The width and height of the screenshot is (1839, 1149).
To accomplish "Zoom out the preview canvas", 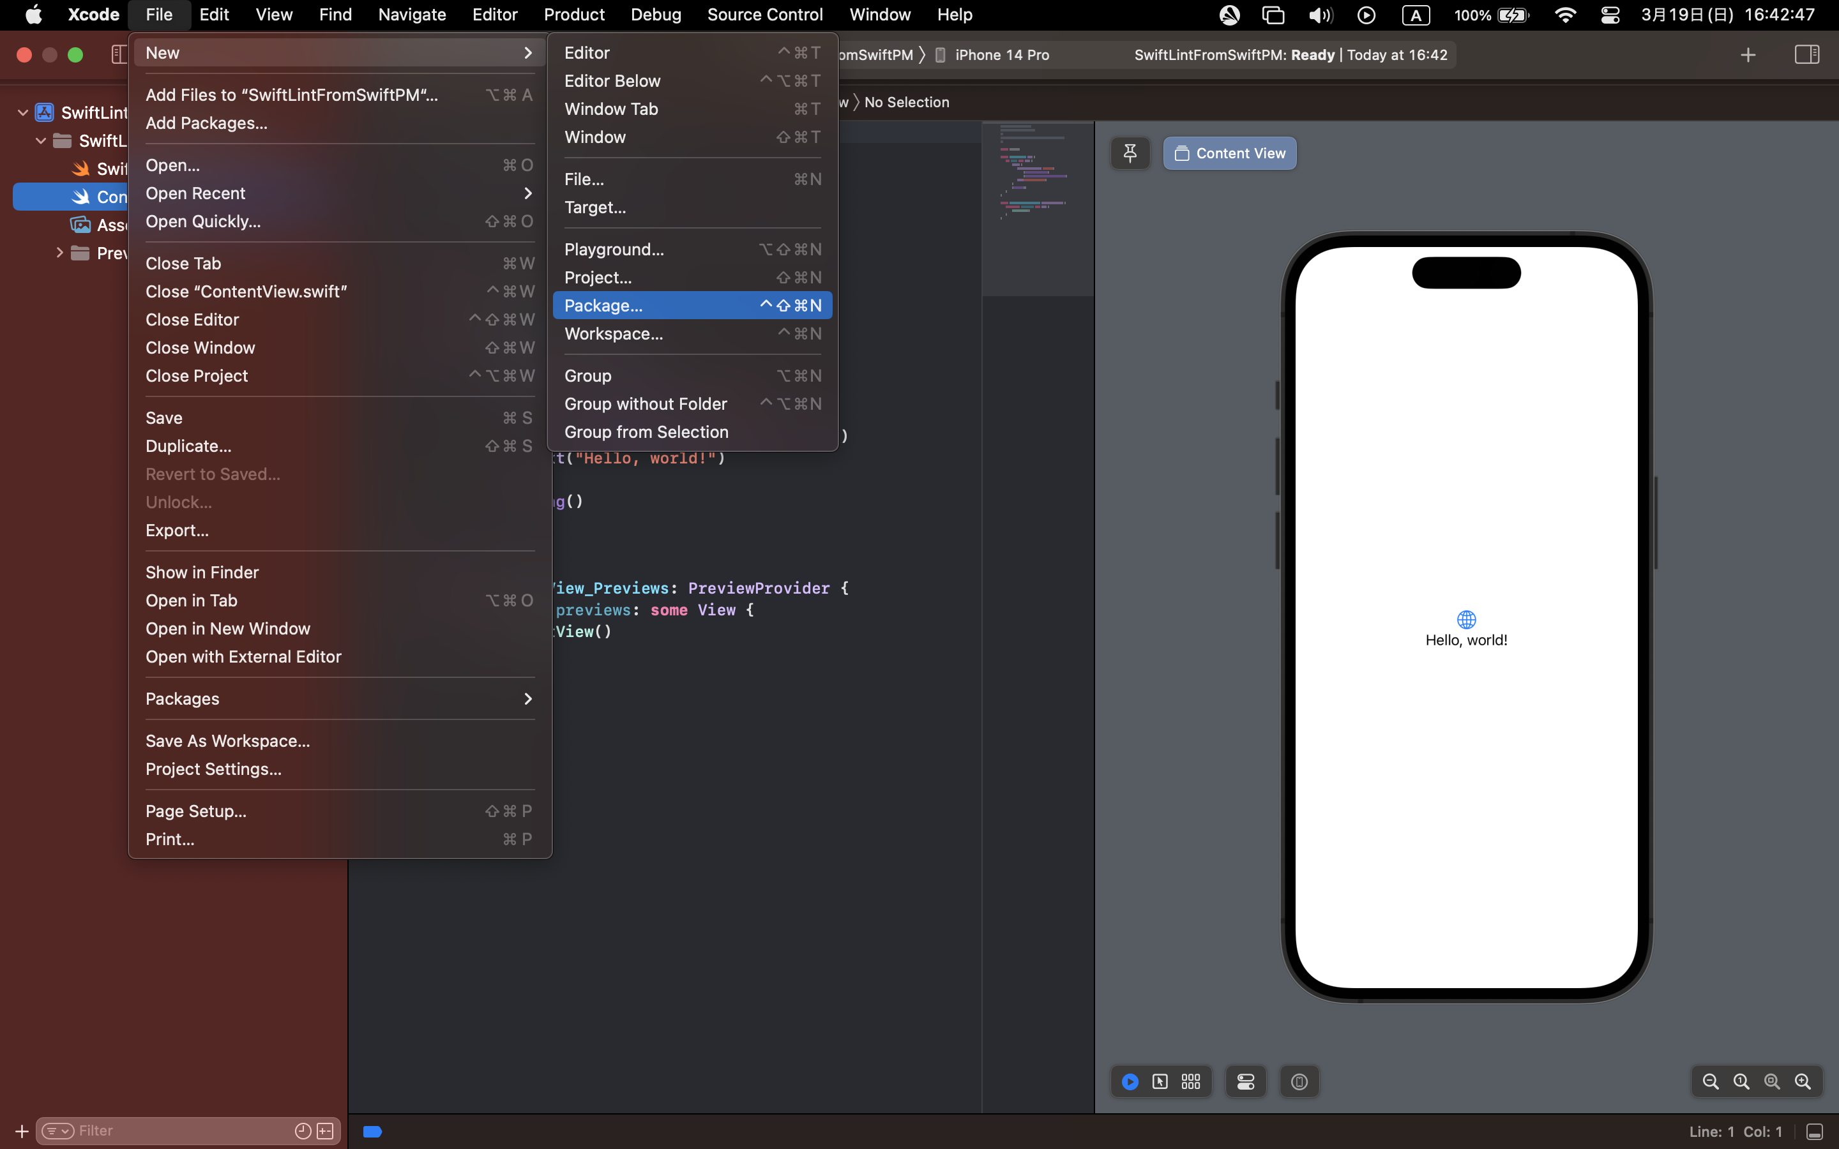I will click(x=1711, y=1081).
